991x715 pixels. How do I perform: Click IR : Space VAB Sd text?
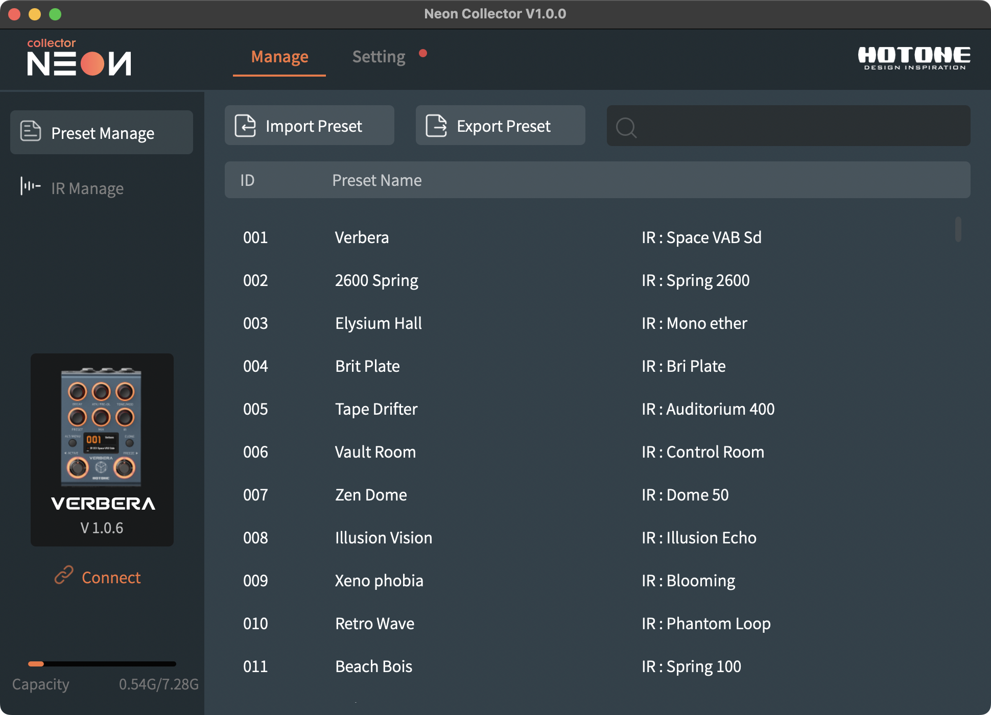pos(701,237)
